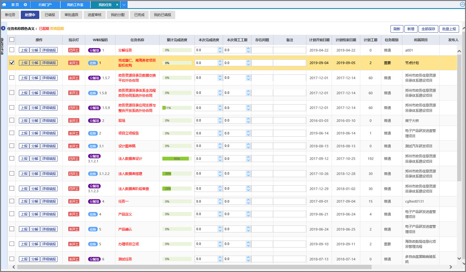Click 备注 field for 项目立项报告
The image size is (466, 272).
(x=289, y=133)
